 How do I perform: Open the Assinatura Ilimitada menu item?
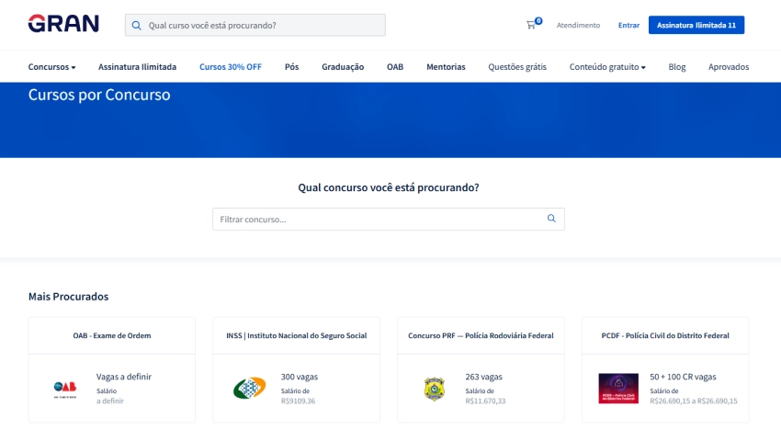coord(137,67)
